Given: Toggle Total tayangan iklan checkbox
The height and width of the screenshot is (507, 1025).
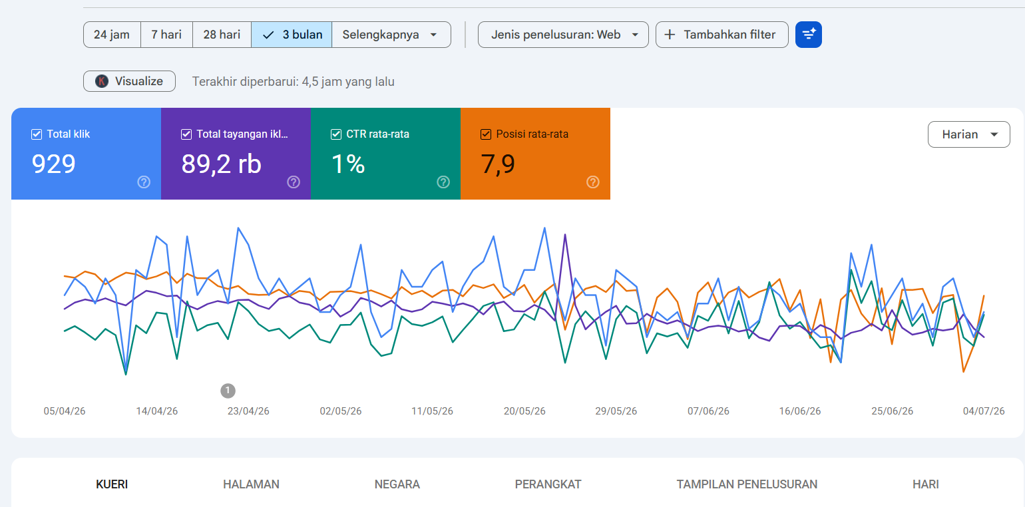Looking at the screenshot, I should pyautogui.click(x=186, y=134).
